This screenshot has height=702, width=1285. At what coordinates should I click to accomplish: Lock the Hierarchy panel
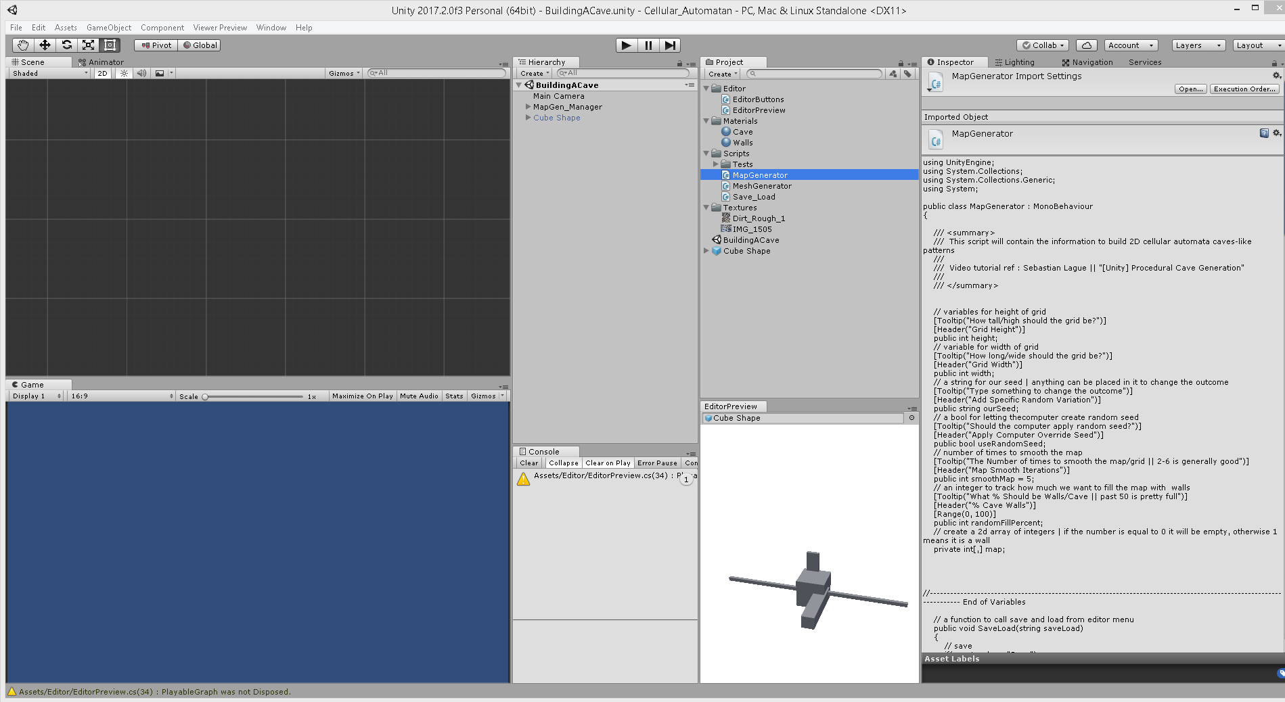point(679,63)
